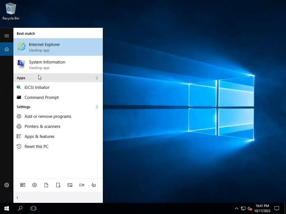Open Apps & features setting
286x214 pixels.
coord(58,136)
